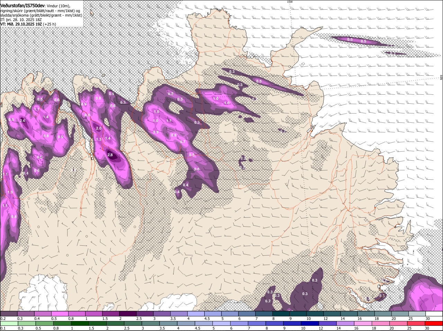
Task: Pick the light pink 16–18 rain legend swatch
Action: 363,323
